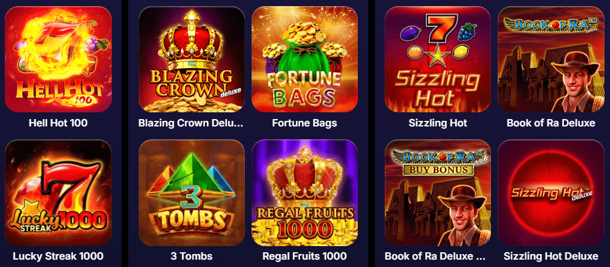Image resolution: width=610 pixels, height=267 pixels.
Task: Open the Hell Hot 100 game tile
Action: click(x=58, y=59)
